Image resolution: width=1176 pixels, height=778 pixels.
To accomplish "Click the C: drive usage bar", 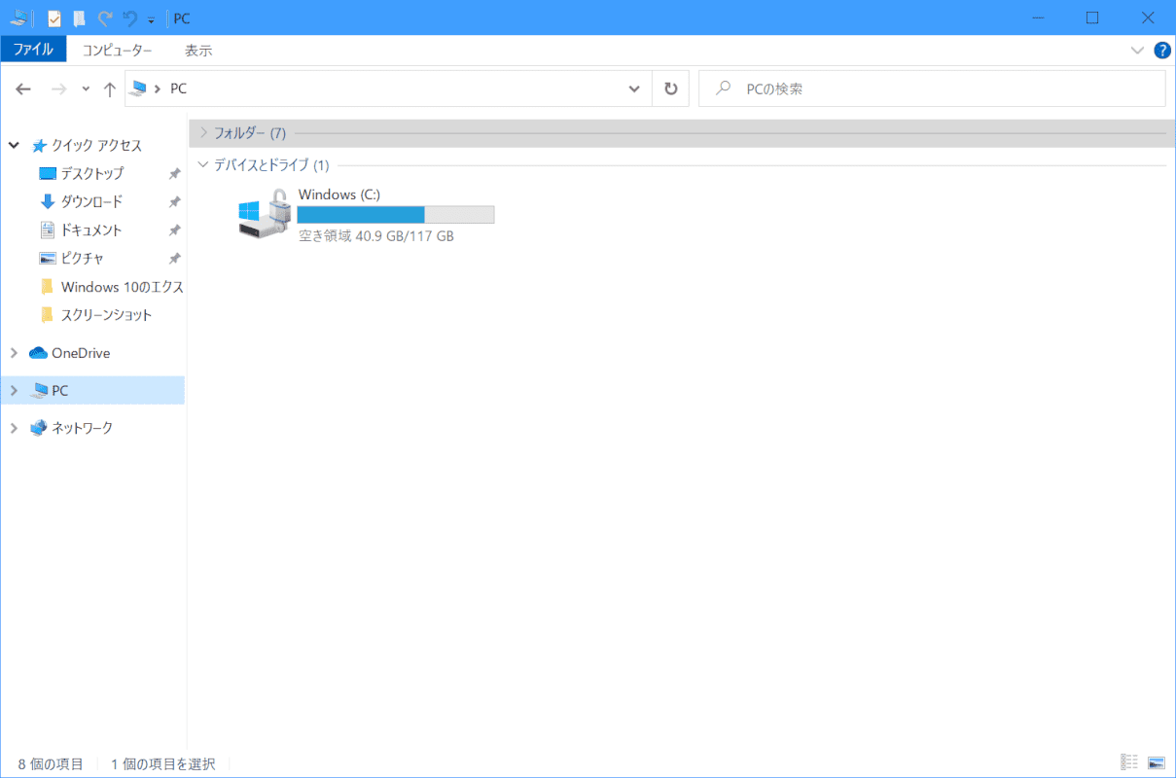I will tap(396, 214).
